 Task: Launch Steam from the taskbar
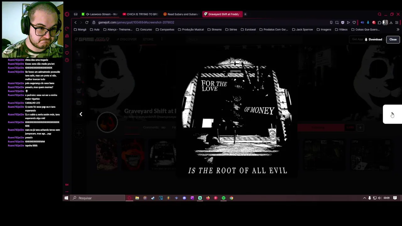[x=153, y=198]
